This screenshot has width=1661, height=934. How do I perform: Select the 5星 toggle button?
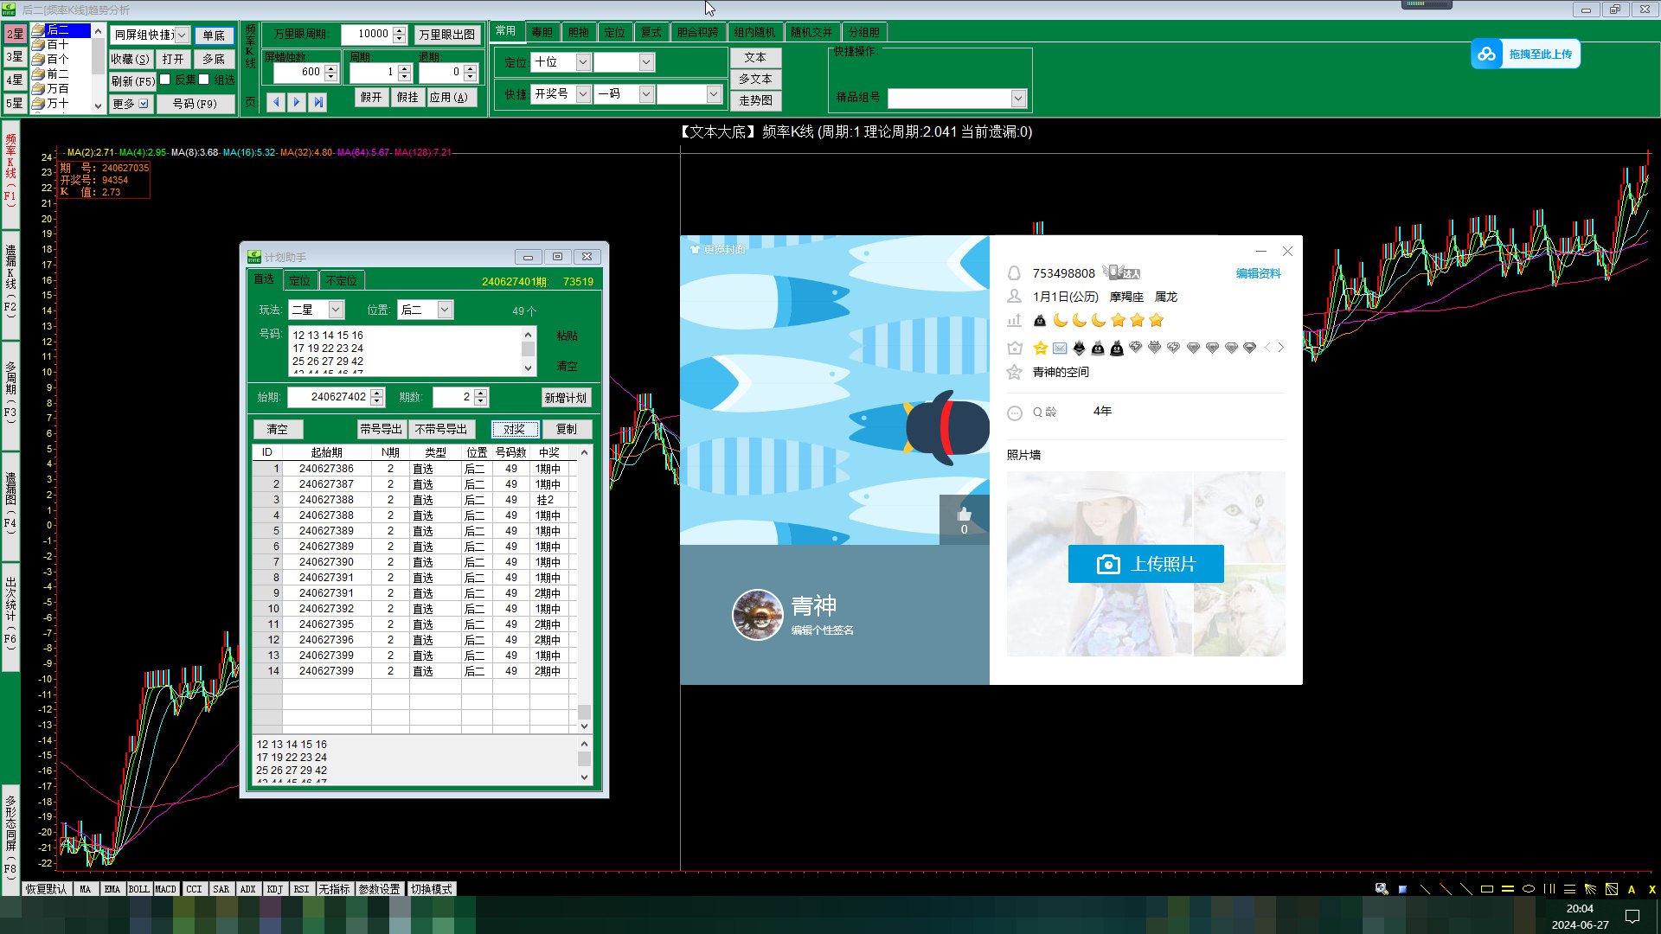pos(15,103)
